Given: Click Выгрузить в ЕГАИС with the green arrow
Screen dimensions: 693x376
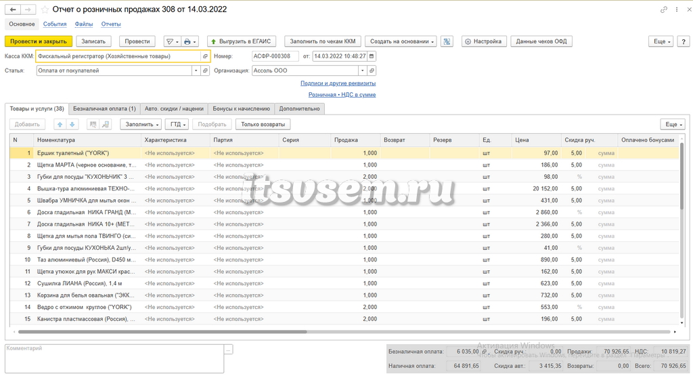Looking at the screenshot, I should click(x=242, y=41).
